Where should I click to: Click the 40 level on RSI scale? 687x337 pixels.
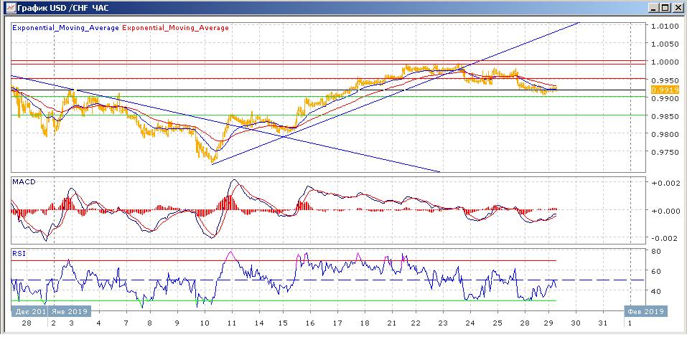coord(656,290)
